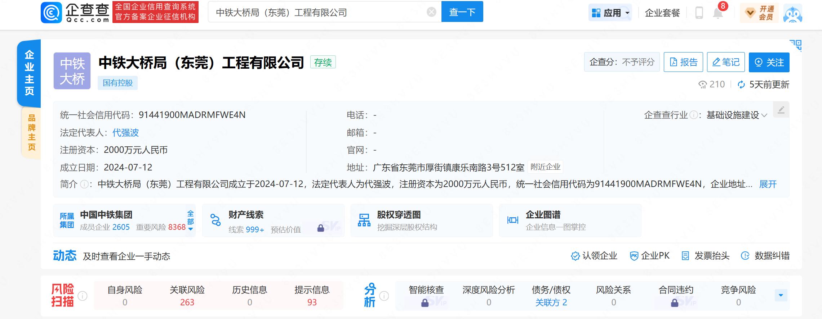Image resolution: width=822 pixels, height=319 pixels.
Task: Open notifications bell with 8 badge
Action: point(718,13)
